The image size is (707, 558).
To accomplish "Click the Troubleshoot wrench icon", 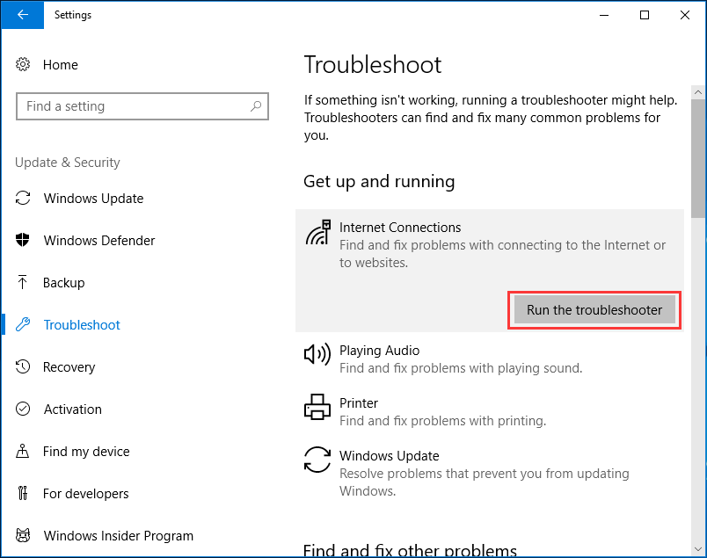I will tap(23, 324).
